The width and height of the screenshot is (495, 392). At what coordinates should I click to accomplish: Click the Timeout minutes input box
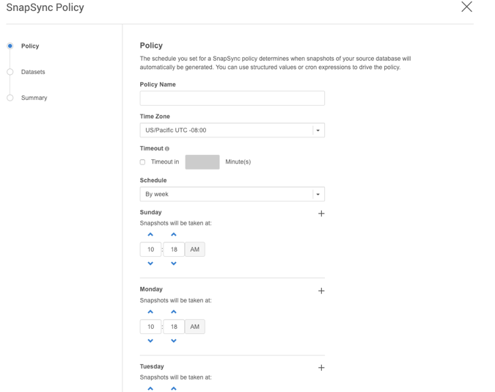click(202, 162)
